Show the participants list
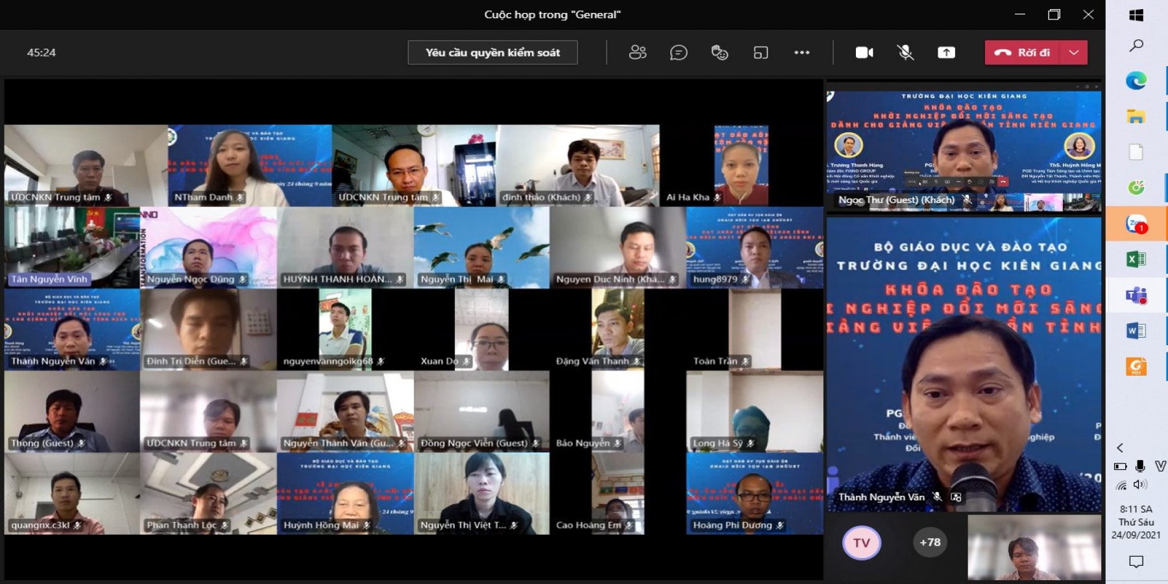Viewport: 1168px width, 584px height. click(x=637, y=53)
